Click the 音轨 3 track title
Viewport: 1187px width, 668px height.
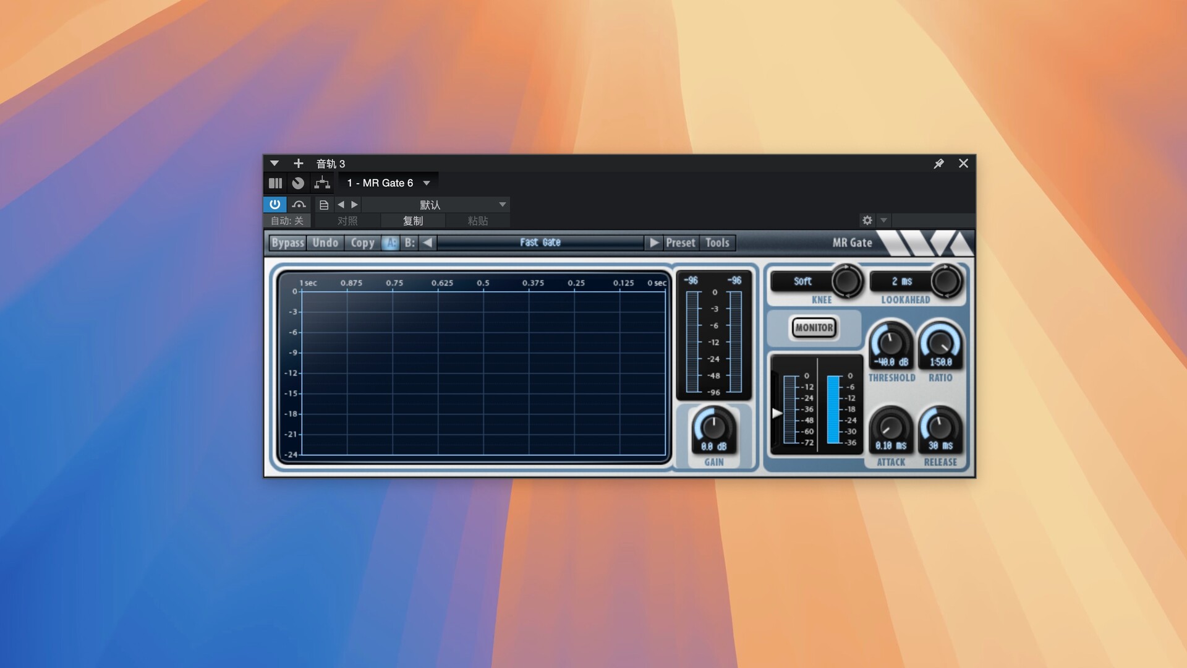[331, 164]
